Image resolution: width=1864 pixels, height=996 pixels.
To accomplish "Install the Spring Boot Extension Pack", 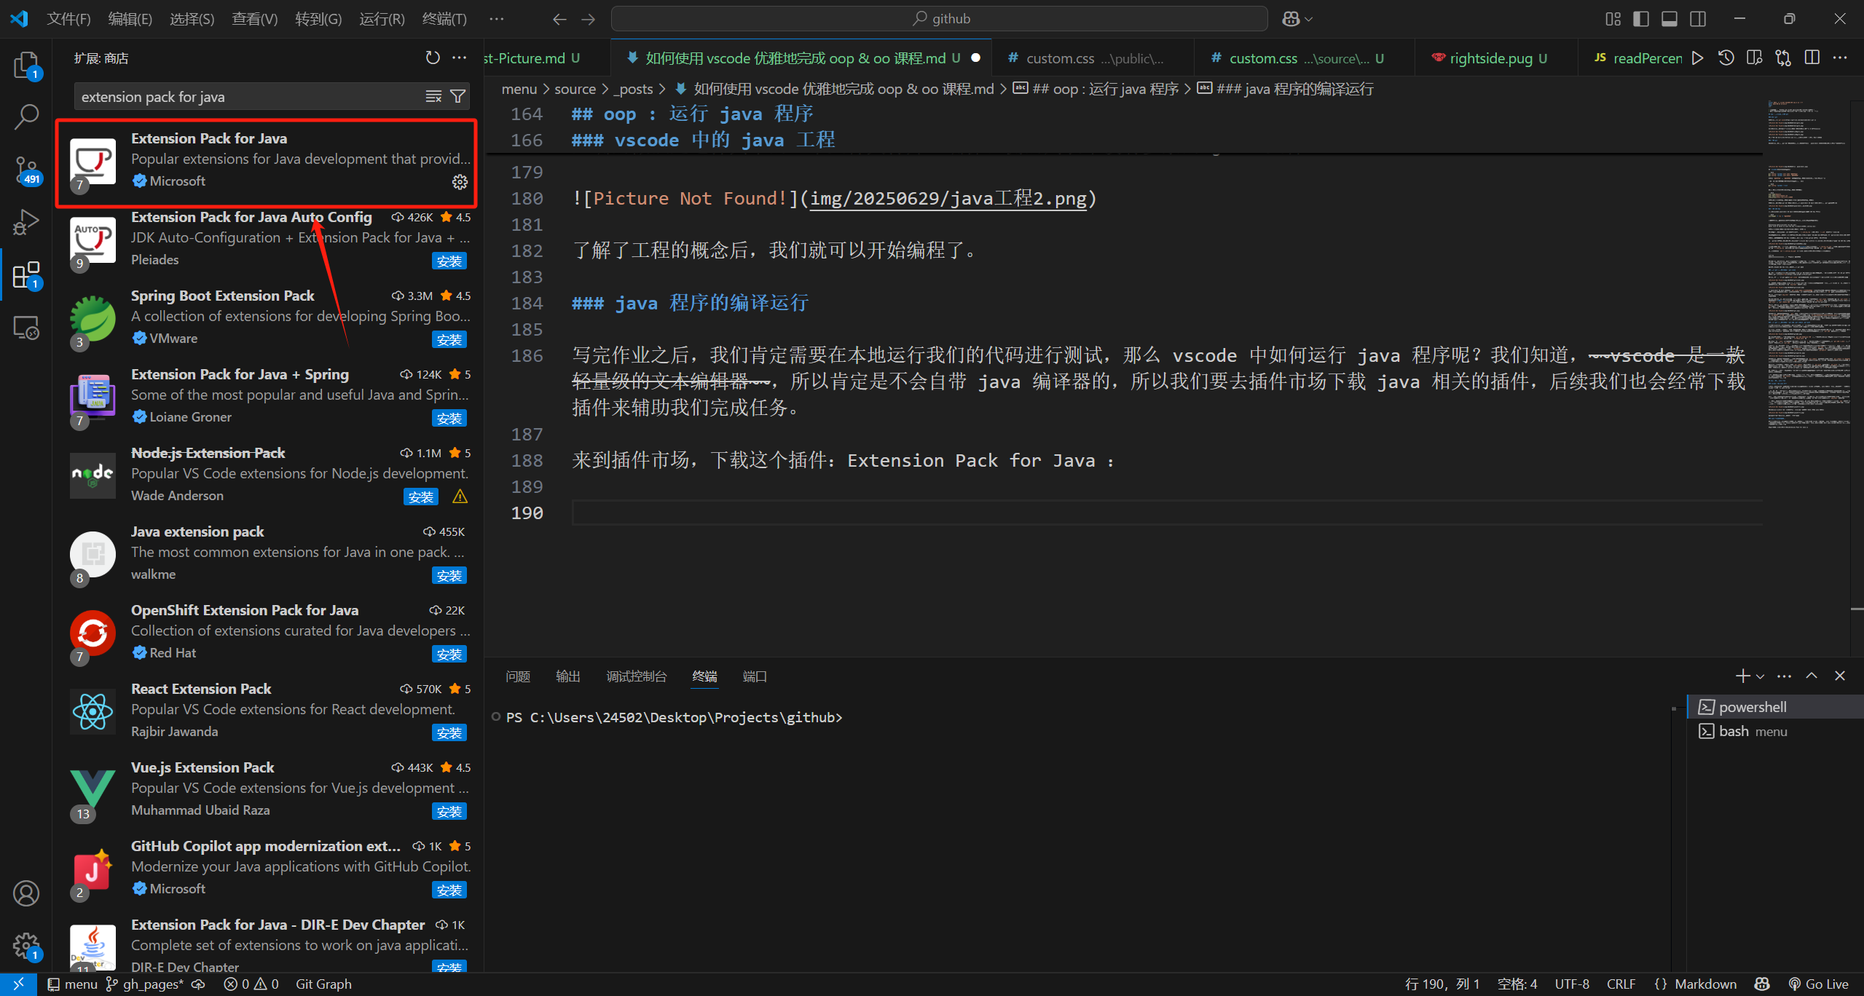I will pyautogui.click(x=449, y=339).
